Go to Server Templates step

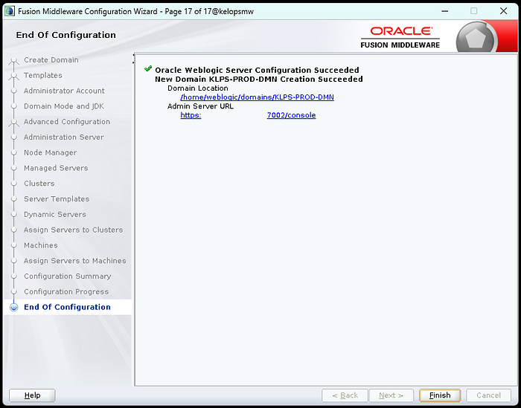pyautogui.click(x=57, y=199)
